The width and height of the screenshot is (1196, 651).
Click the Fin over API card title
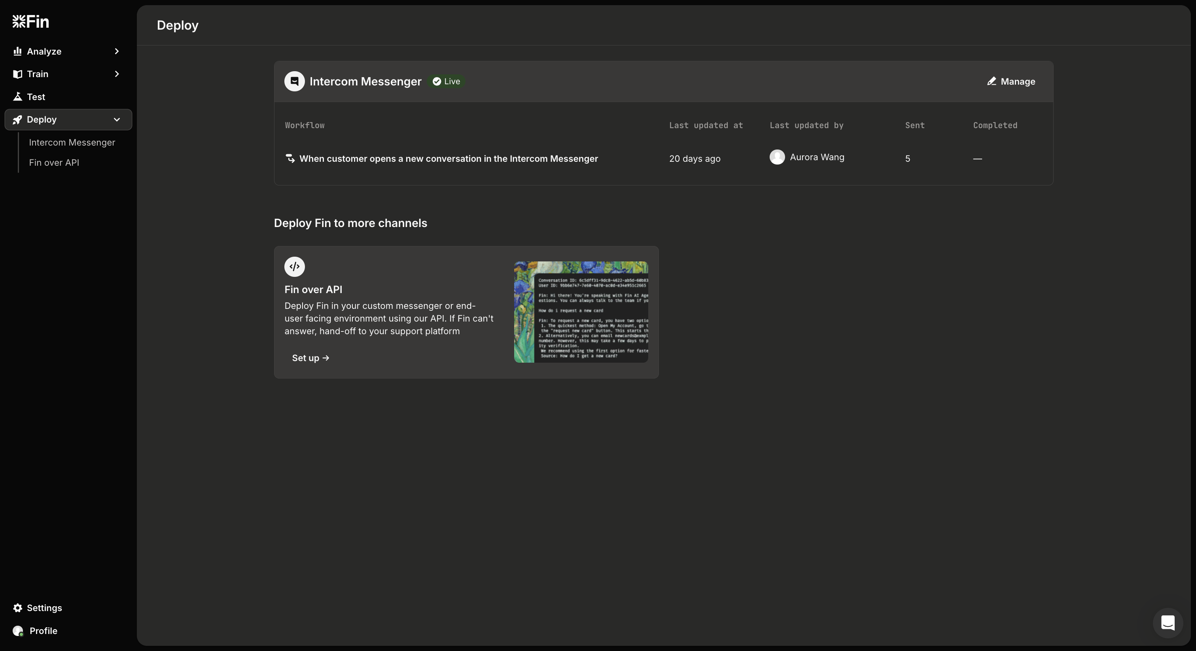point(313,289)
